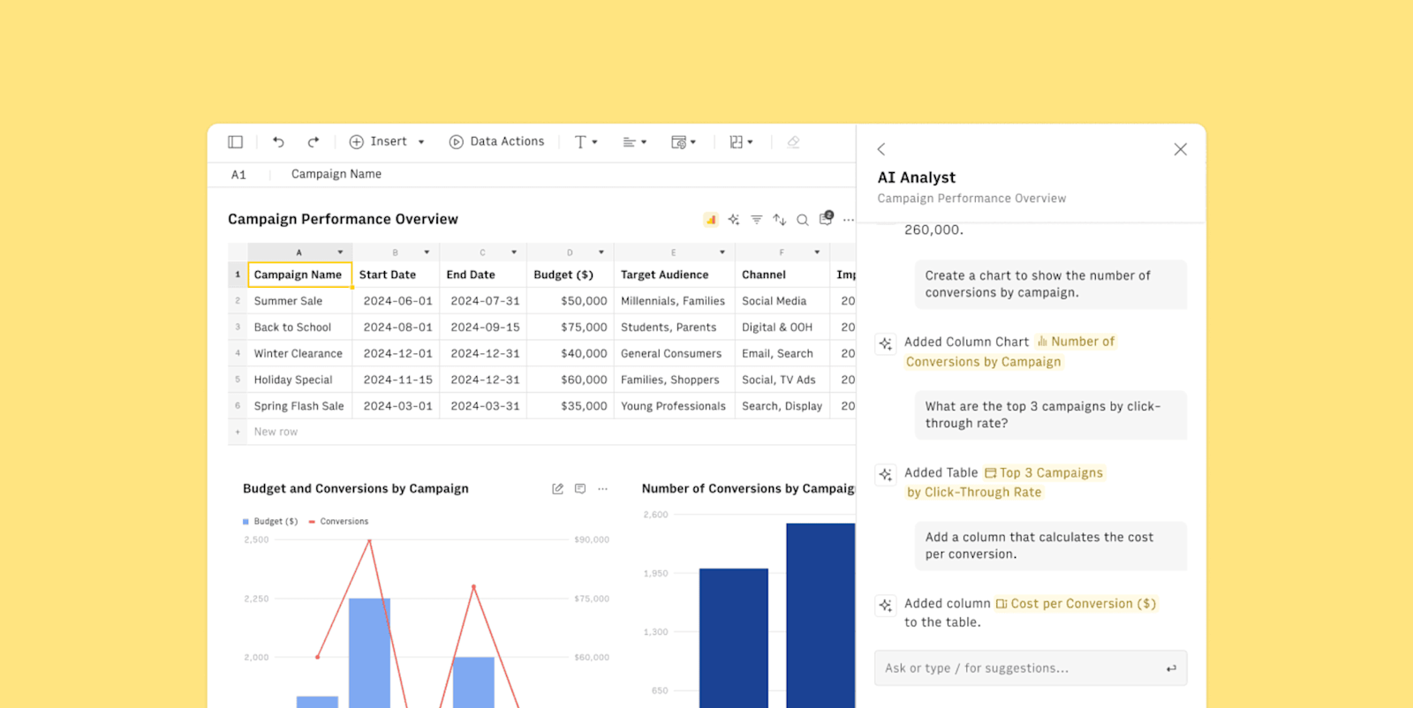Image resolution: width=1413 pixels, height=708 pixels.
Task: Click the Number of Conversions chart title
Action: pos(748,489)
